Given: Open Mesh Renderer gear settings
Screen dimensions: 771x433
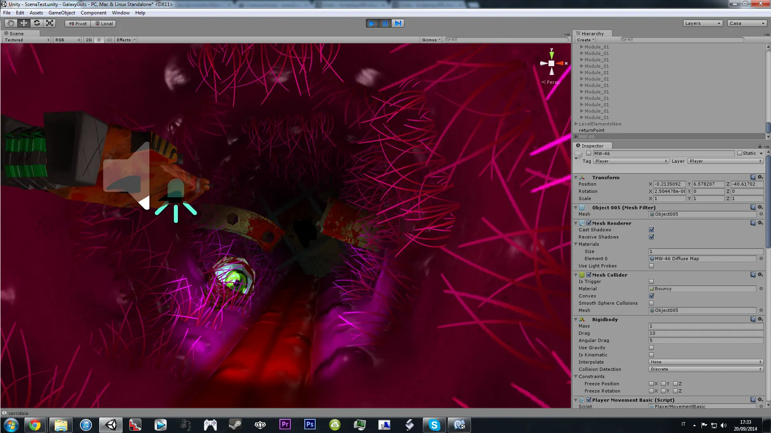Looking at the screenshot, I should 760,223.
